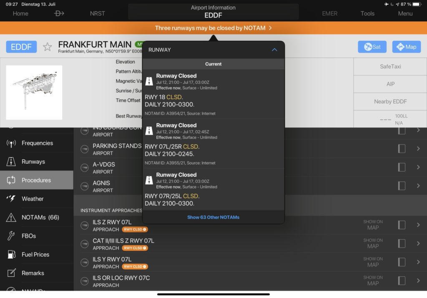The image size is (427, 298).
Task: Toggle split-view box for ILS Y RWY 07L
Action: click(x=402, y=262)
